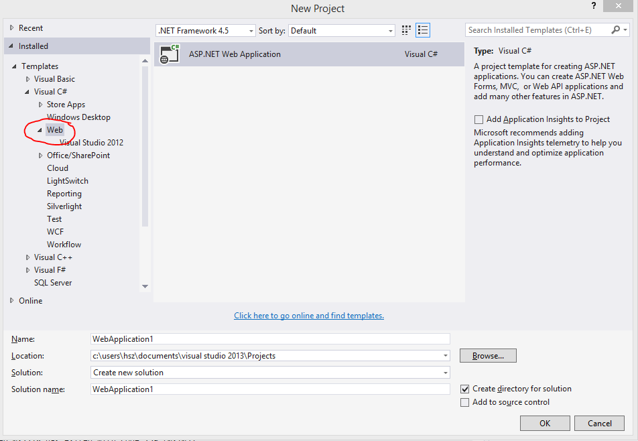This screenshot has width=638, height=441.
Task: Switch to medium icons view
Action: 406,30
